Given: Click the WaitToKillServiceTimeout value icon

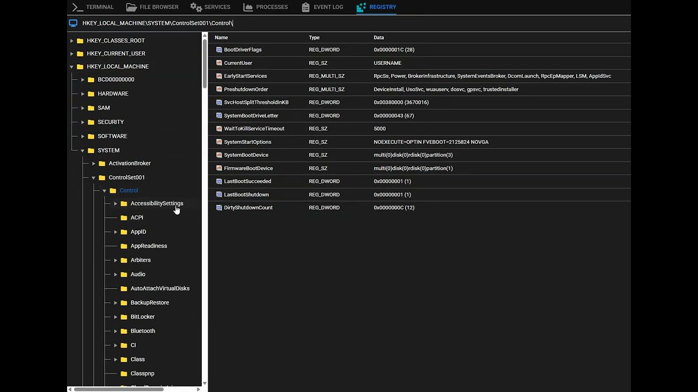Looking at the screenshot, I should (x=219, y=128).
